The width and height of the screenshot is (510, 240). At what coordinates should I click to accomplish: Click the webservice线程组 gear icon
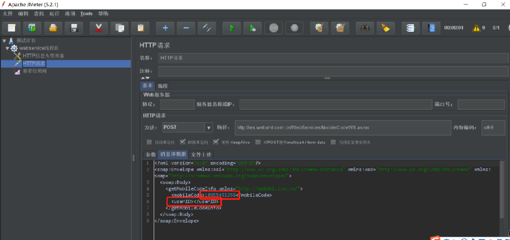(x=14, y=48)
